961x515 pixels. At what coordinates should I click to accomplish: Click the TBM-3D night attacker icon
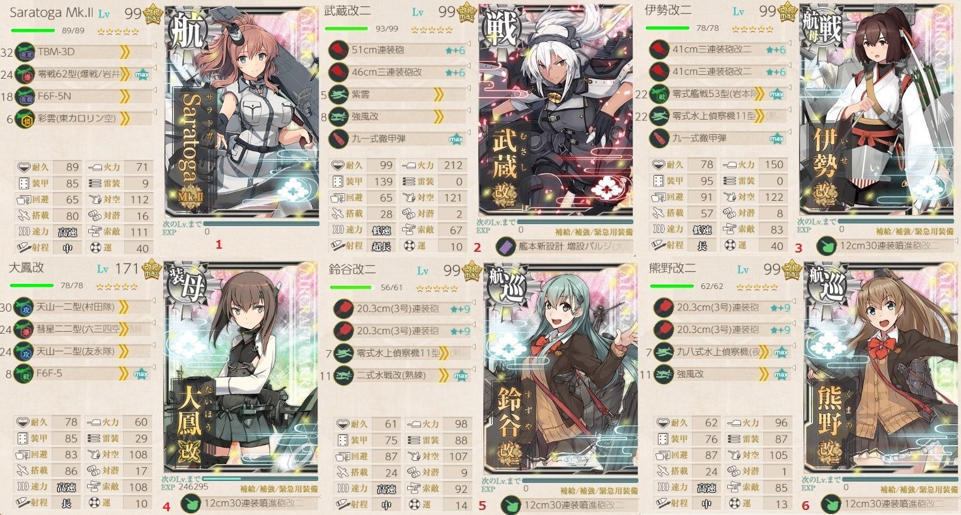coord(24,52)
